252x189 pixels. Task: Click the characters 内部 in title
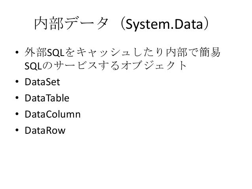[x=49, y=24]
